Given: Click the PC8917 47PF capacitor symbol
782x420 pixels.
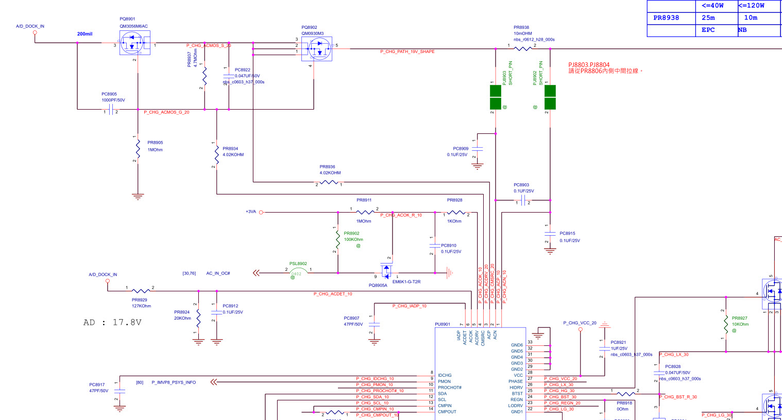Looking at the screenshot, I should pos(120,391).
